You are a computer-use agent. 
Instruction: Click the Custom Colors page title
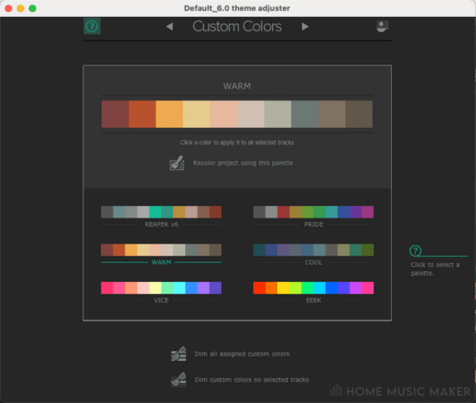click(237, 27)
